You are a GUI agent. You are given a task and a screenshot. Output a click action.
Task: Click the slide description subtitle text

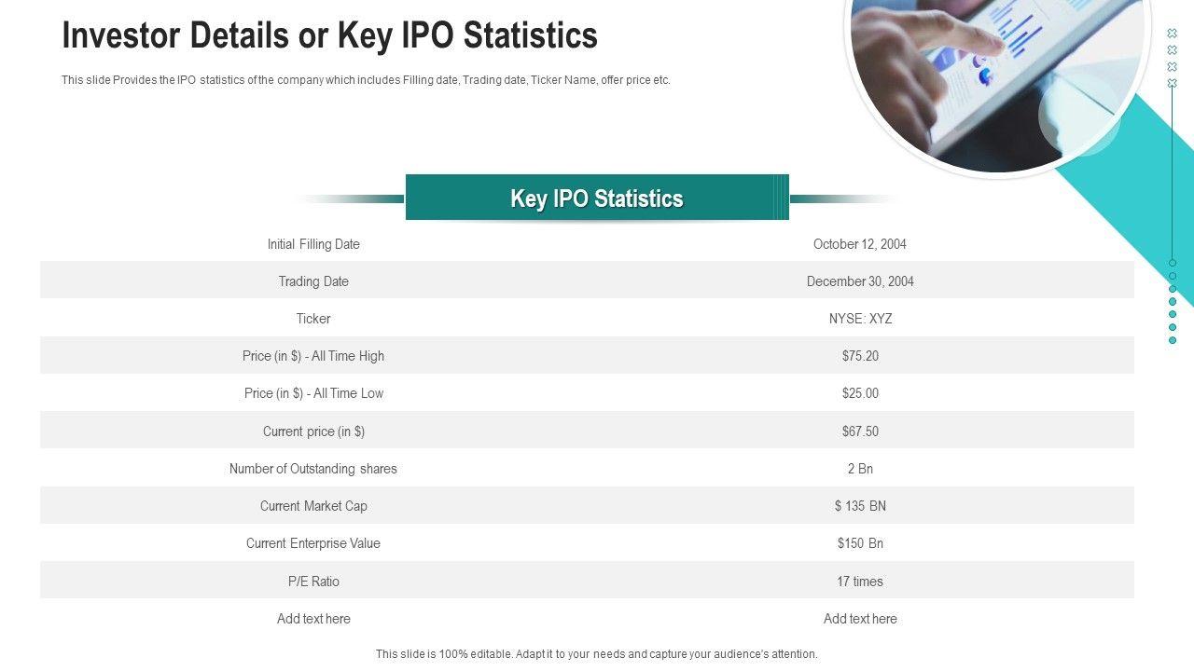[366, 80]
